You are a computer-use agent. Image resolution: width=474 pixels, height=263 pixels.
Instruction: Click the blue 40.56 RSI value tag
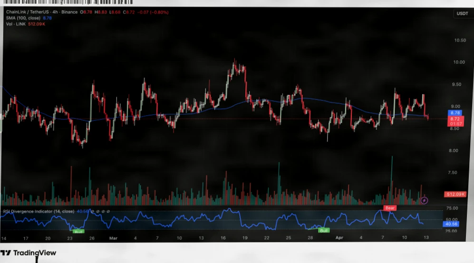[x=450, y=223]
